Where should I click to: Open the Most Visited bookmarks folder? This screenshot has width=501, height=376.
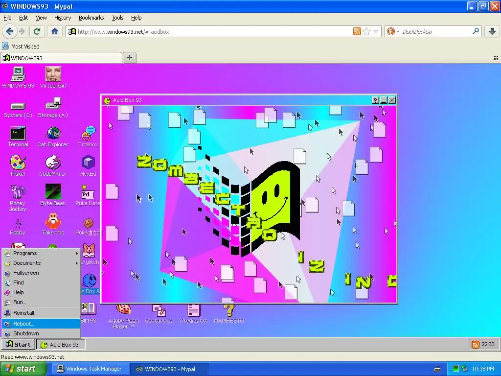coord(21,47)
